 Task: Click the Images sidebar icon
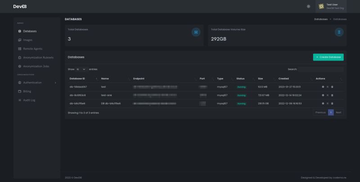click(x=19, y=40)
